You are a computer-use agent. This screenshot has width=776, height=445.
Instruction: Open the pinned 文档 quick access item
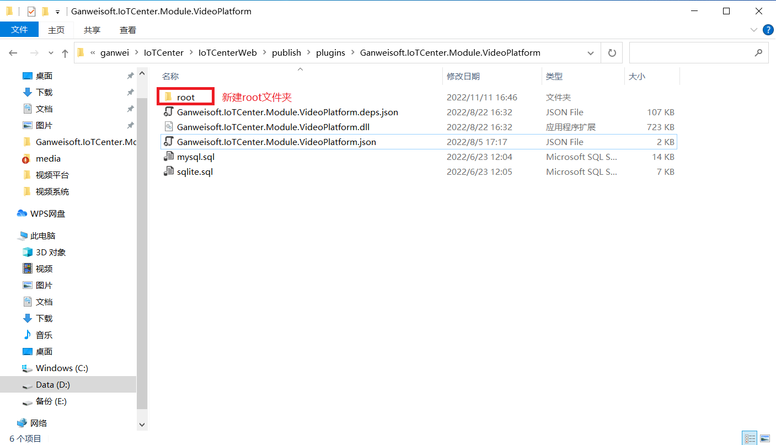(44, 109)
